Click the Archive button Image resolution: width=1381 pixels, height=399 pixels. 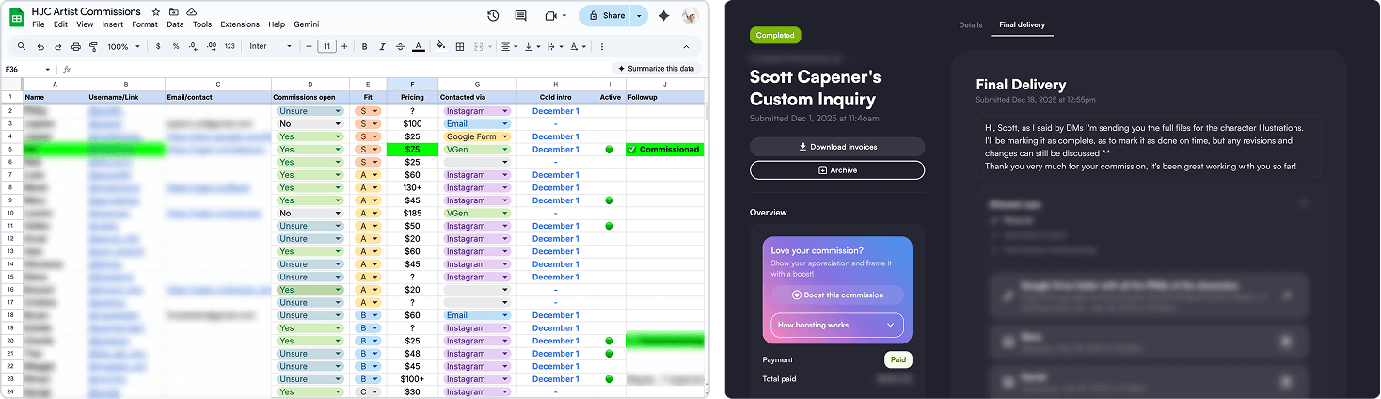click(x=836, y=170)
